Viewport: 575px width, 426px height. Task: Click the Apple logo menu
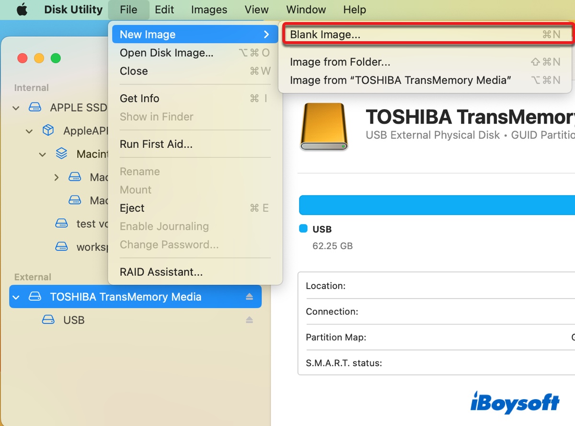tap(22, 10)
